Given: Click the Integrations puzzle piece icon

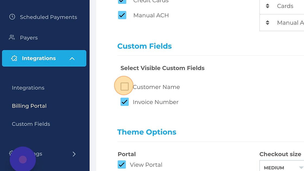Looking at the screenshot, I should [14, 58].
